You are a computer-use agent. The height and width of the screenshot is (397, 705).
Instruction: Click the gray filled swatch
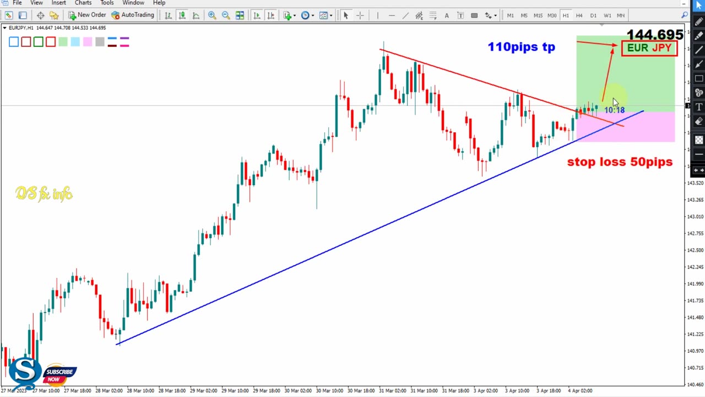(x=100, y=42)
